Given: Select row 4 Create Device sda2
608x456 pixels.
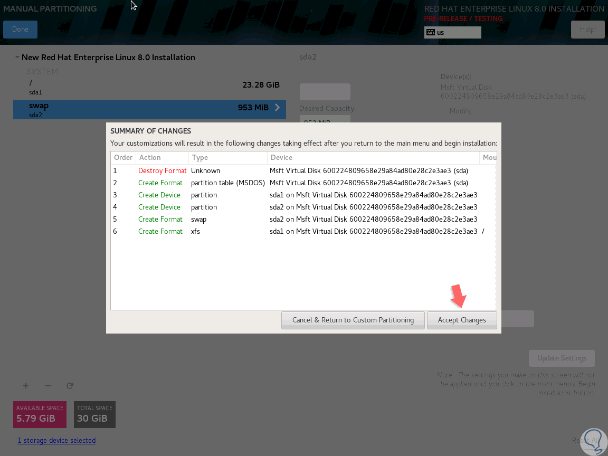Looking at the screenshot, I should tap(303, 207).
